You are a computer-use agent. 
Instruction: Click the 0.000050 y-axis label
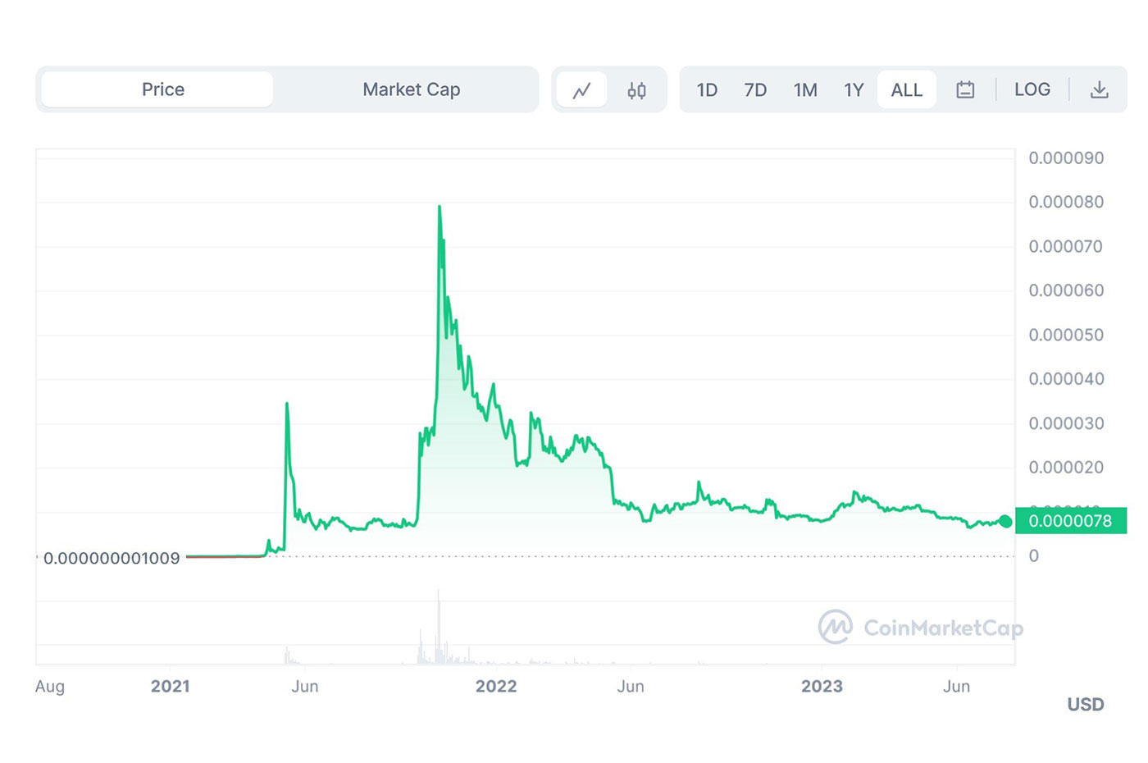tap(1066, 335)
